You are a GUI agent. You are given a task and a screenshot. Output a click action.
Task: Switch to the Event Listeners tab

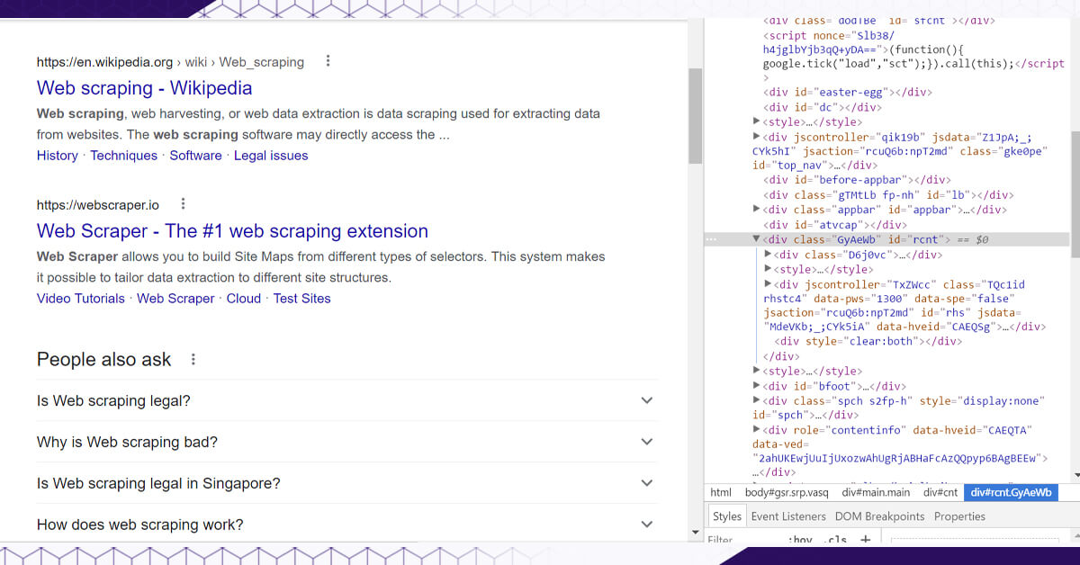tap(788, 516)
